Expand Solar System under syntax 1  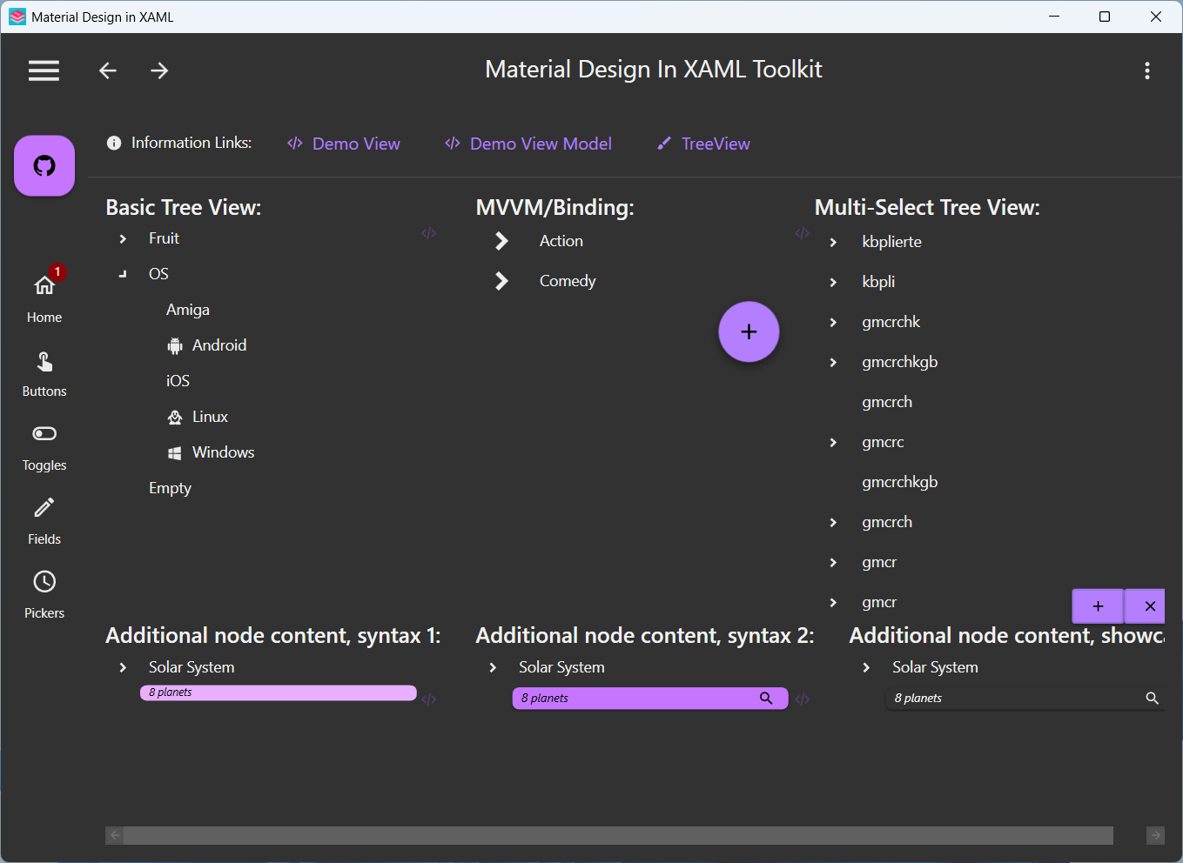click(x=123, y=667)
